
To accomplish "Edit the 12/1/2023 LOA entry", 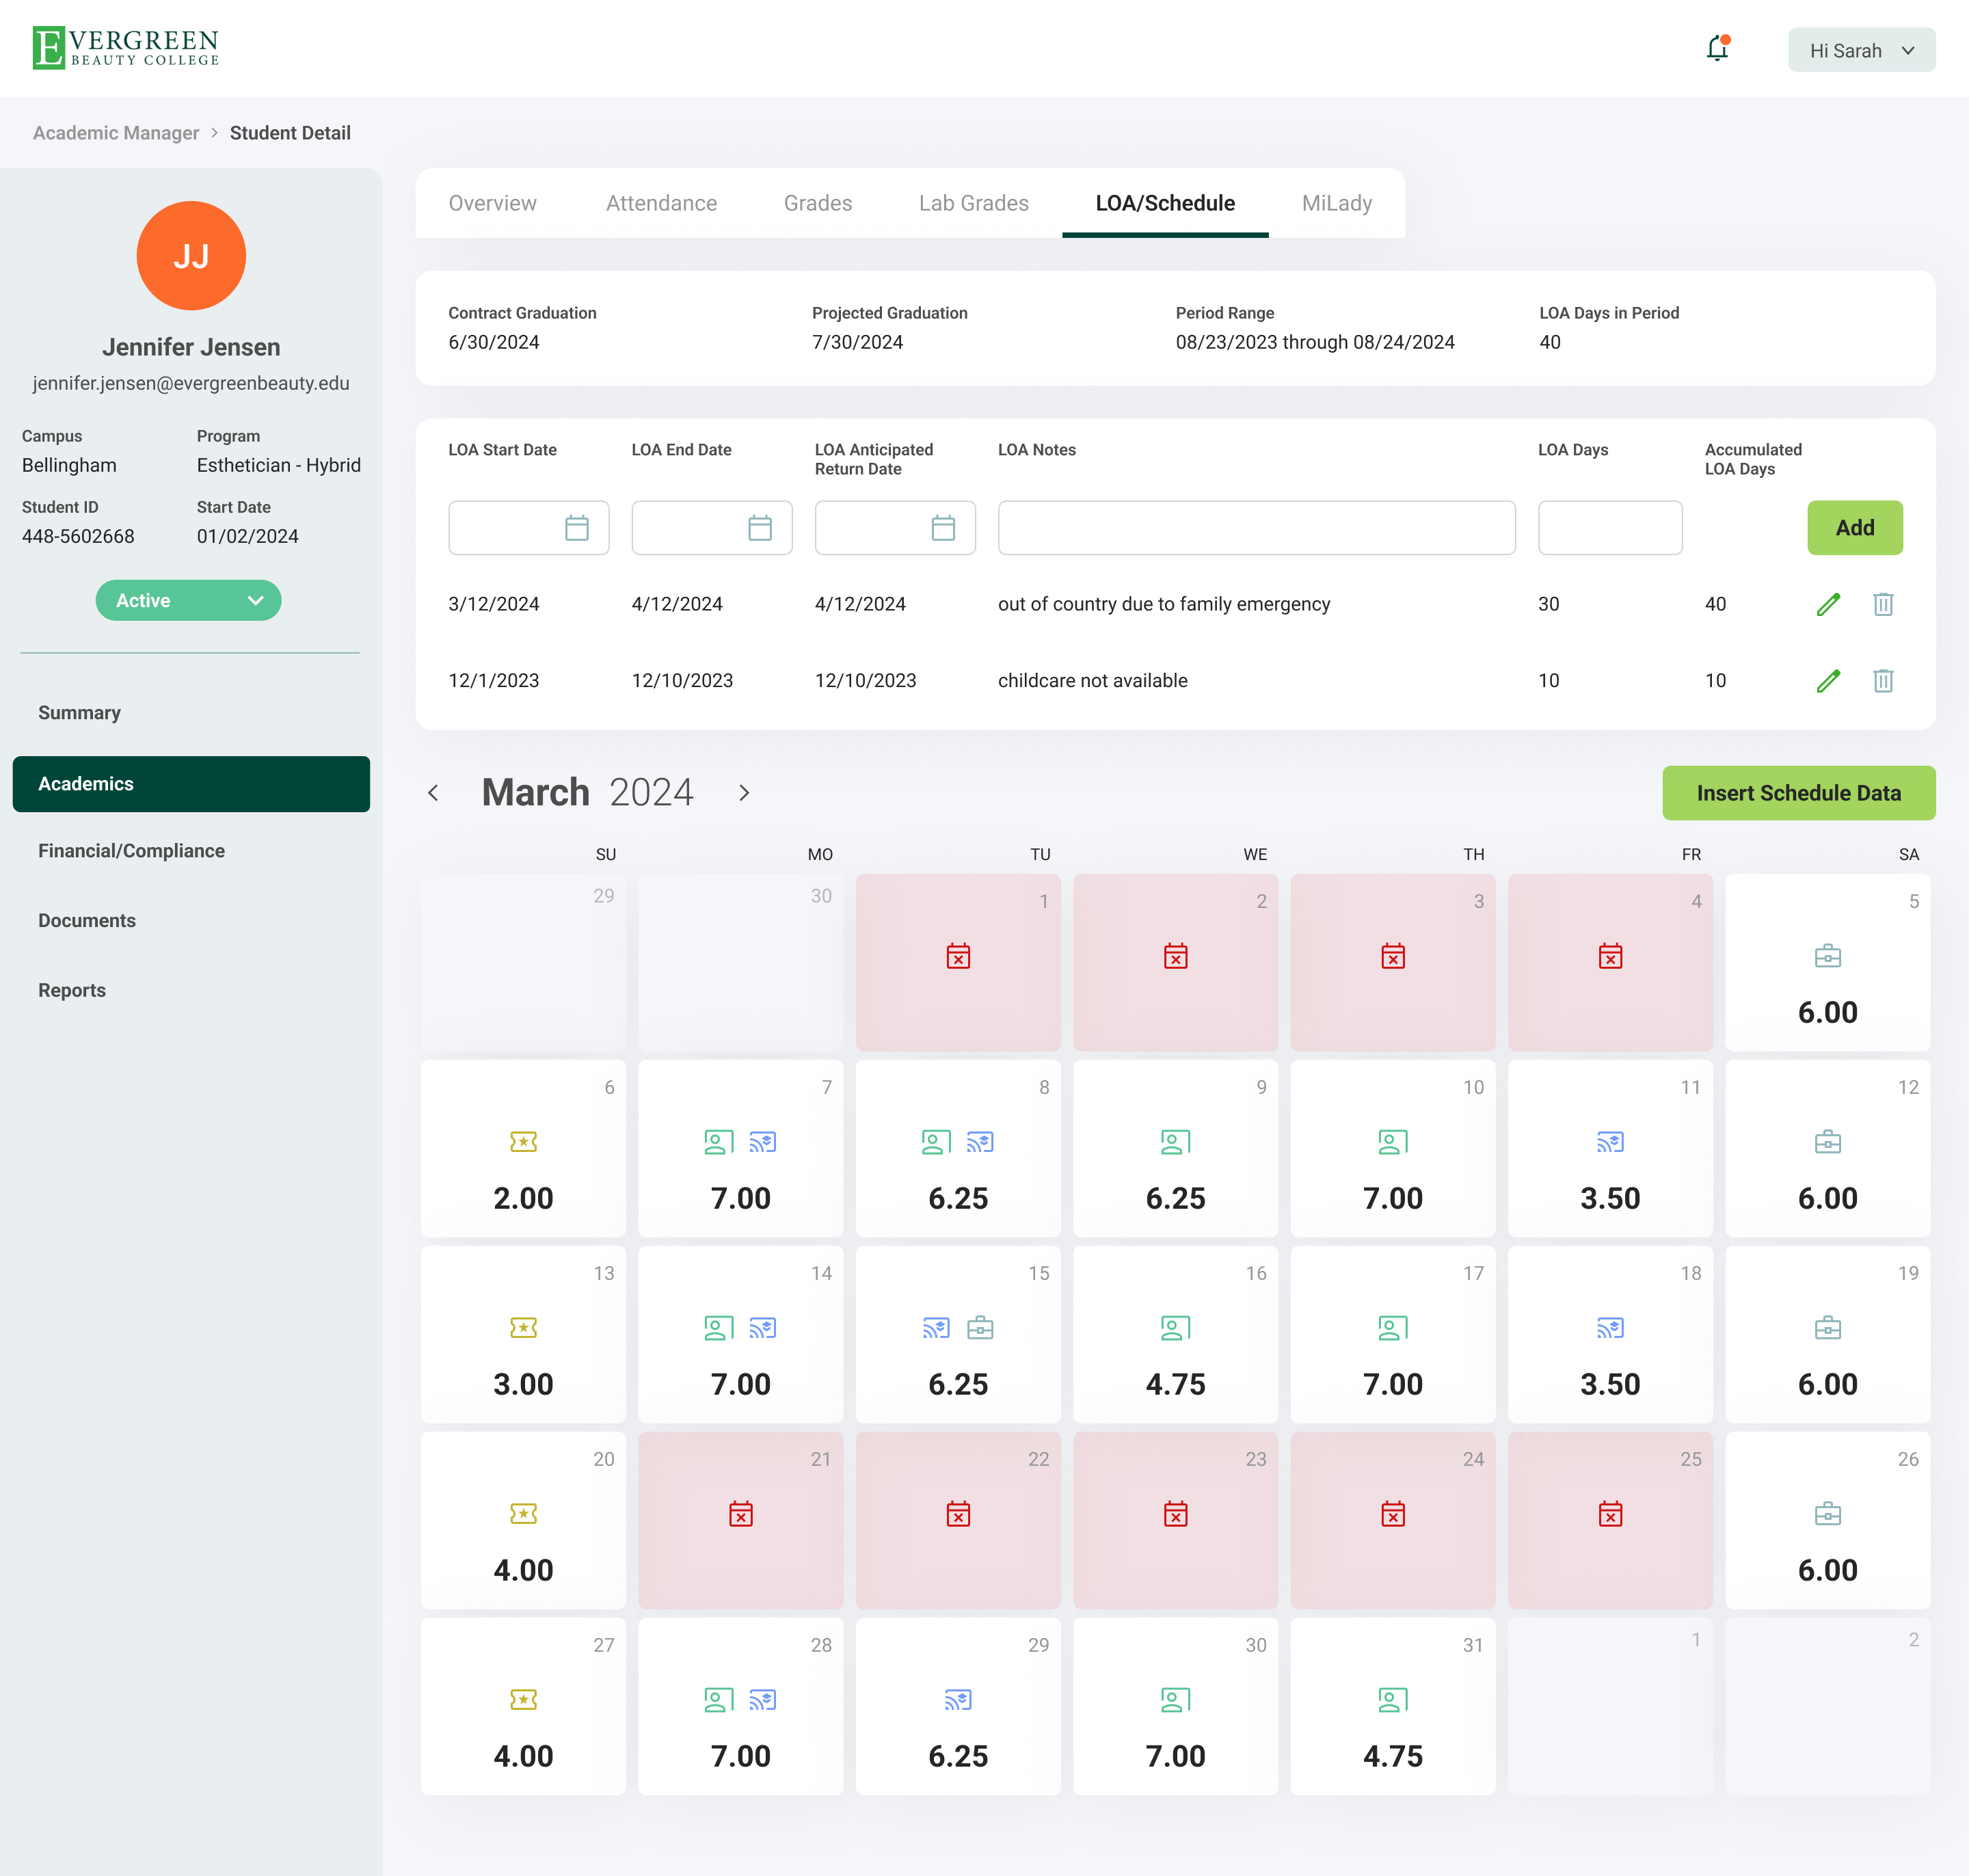I will pos(1828,681).
